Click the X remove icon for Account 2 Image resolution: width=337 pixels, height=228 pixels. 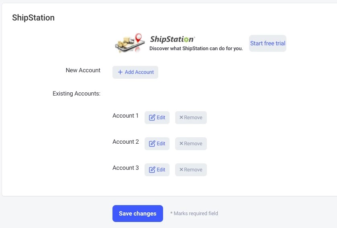tap(181, 143)
